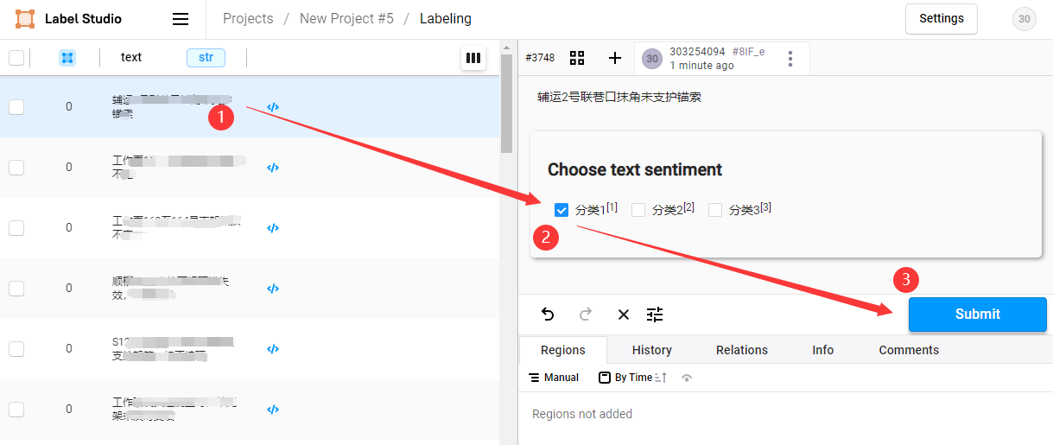This screenshot has width=1053, height=445.
Task: Create new annotation with plus icon
Action: click(x=615, y=58)
